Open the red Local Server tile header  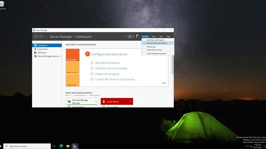pos(117,101)
